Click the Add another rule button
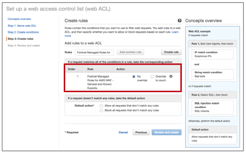Screen dimensions: 246x152 (131, 52)
